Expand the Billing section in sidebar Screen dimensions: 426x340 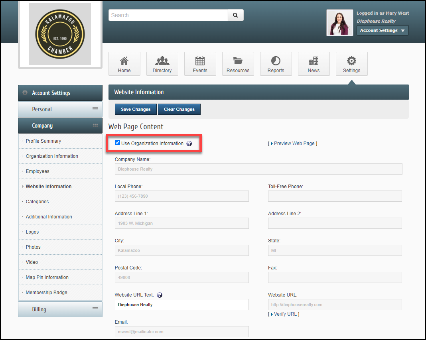pyautogui.click(x=60, y=309)
